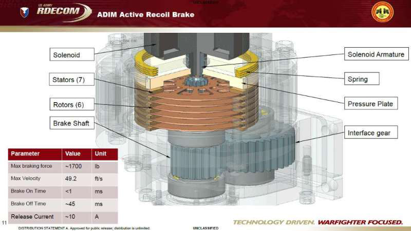The image size is (411, 231).
Task: Click the Interface gear label
Action: pos(369,133)
